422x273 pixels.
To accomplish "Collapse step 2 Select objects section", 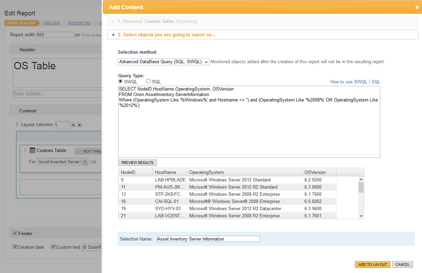I will [113, 35].
